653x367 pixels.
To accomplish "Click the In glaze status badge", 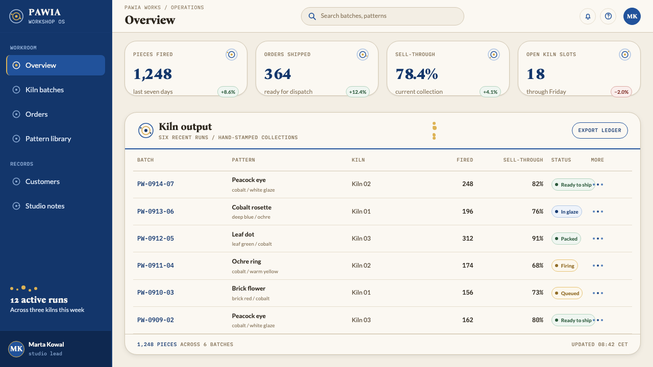I will pos(567,212).
